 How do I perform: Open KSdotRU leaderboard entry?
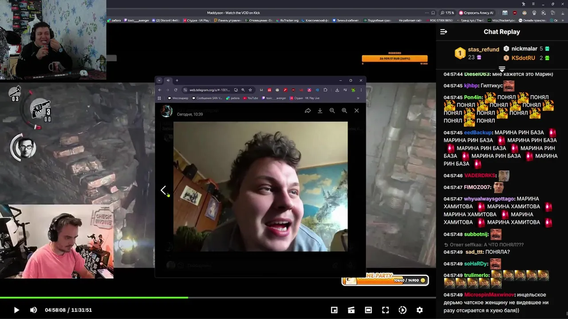[x=526, y=58]
